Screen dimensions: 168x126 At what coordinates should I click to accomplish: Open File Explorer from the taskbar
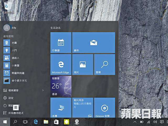(x=46, y=122)
